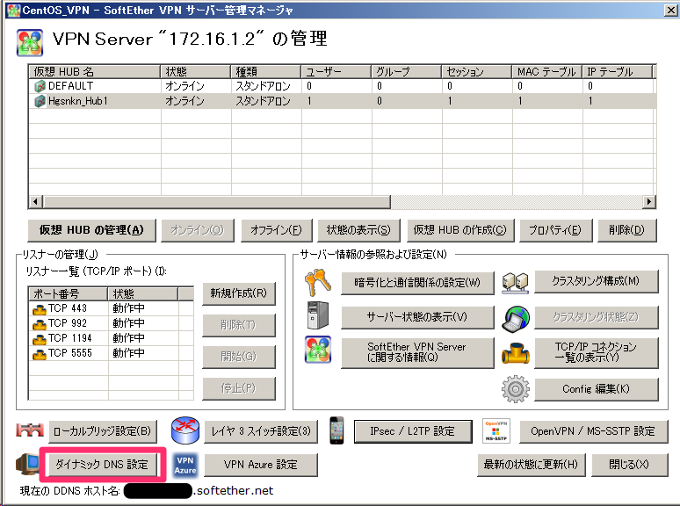The image size is (680, 506).
Task: Click the globe laptop icon beside クラスタリング状態
Action: (x=515, y=319)
